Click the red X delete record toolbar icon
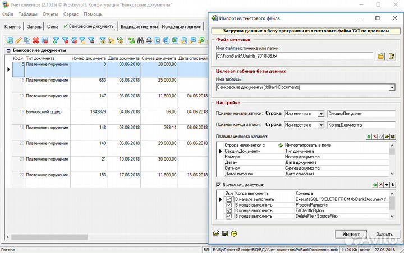 click(36, 40)
